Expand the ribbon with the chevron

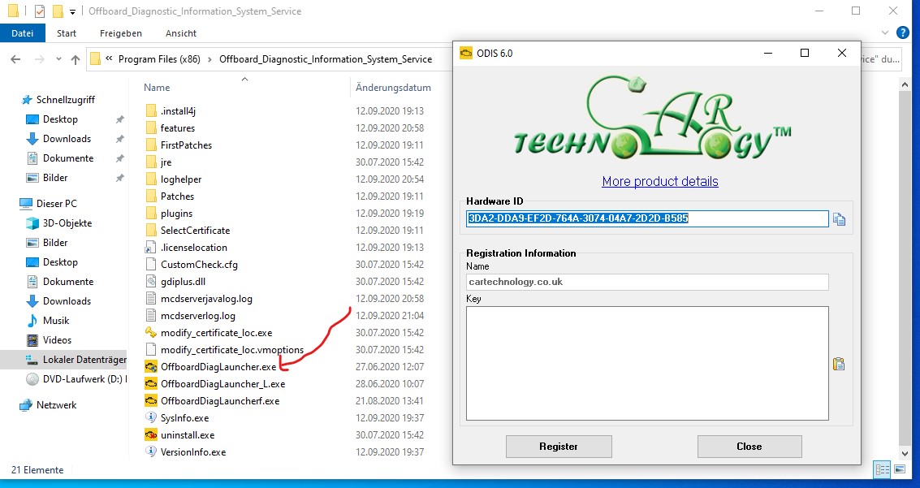[x=885, y=32]
